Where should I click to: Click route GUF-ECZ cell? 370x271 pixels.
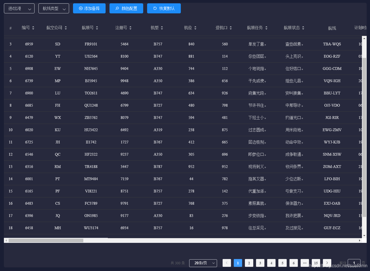click(332, 228)
